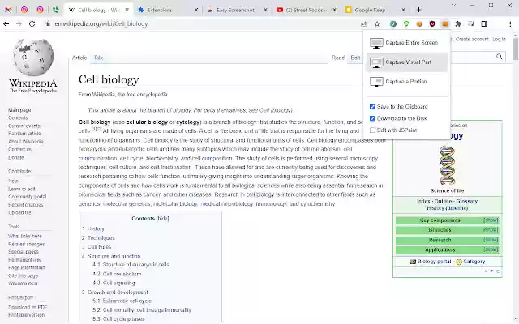Open the pinned Gmail tab
Screen dimensions: 519x324
point(8,10)
